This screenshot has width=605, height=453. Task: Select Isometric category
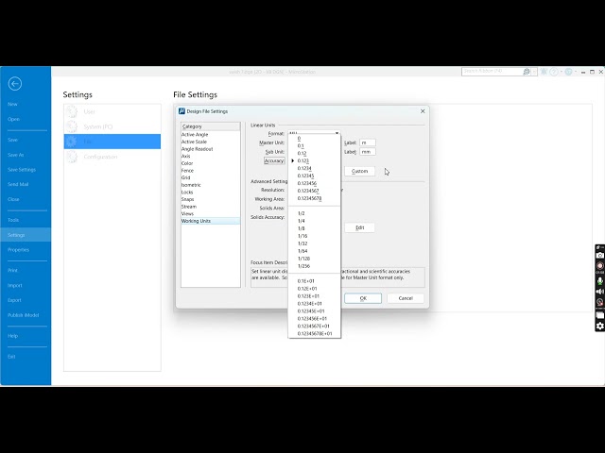[x=210, y=185]
